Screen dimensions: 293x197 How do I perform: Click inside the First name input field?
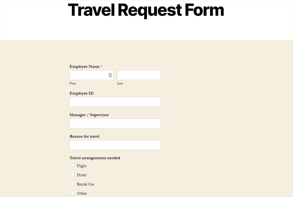[89, 75]
